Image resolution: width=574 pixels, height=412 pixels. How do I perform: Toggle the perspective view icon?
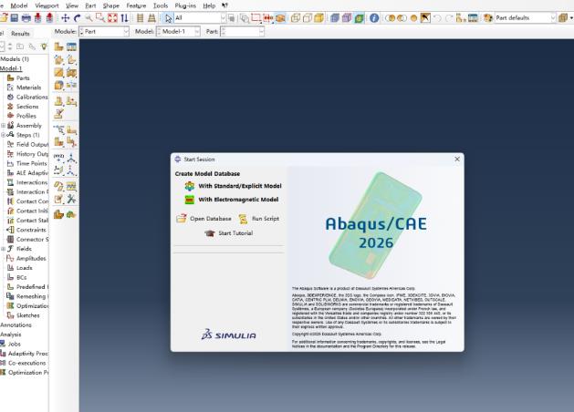pyautogui.click(x=151, y=18)
